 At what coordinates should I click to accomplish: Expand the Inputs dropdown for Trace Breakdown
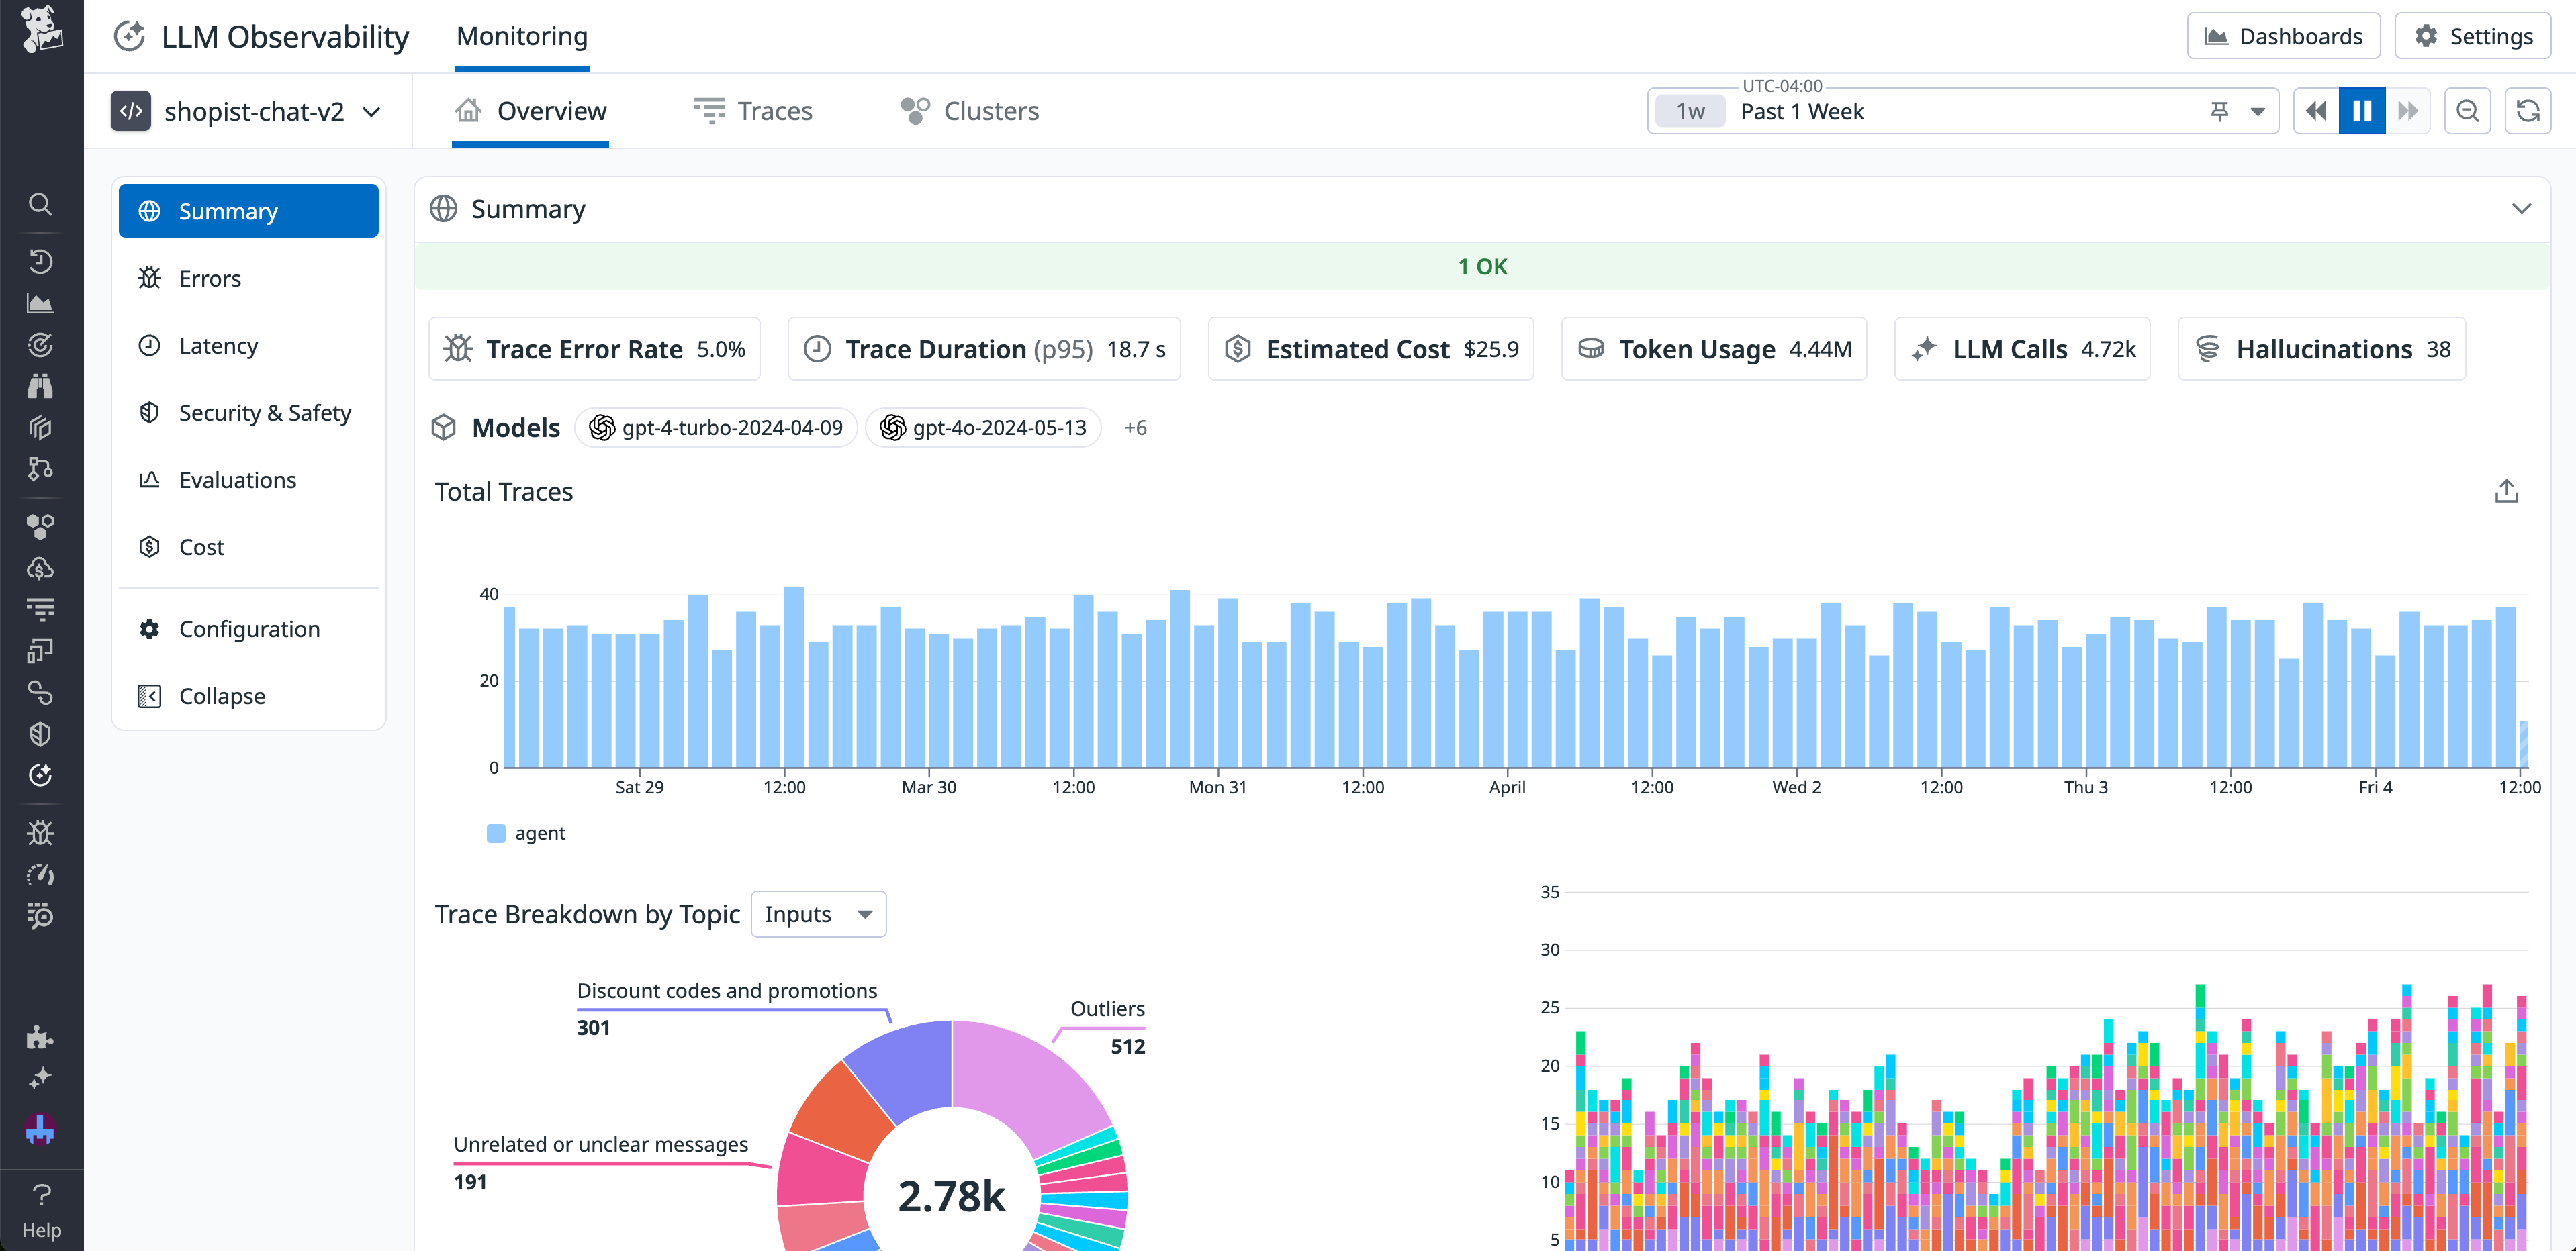(x=817, y=913)
